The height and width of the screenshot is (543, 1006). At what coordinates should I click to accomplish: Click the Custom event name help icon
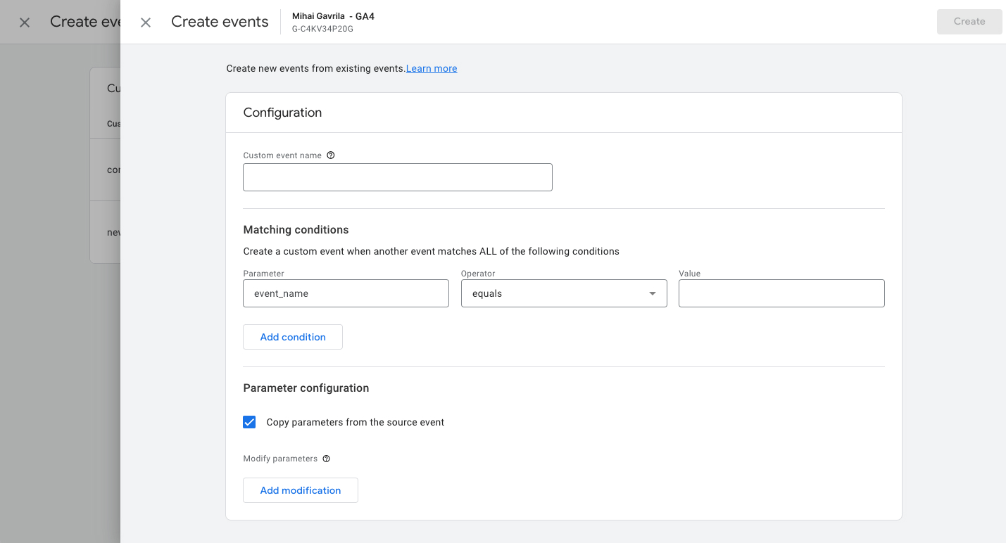tap(331, 155)
